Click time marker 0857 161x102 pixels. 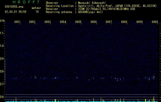tap(109, 22)
